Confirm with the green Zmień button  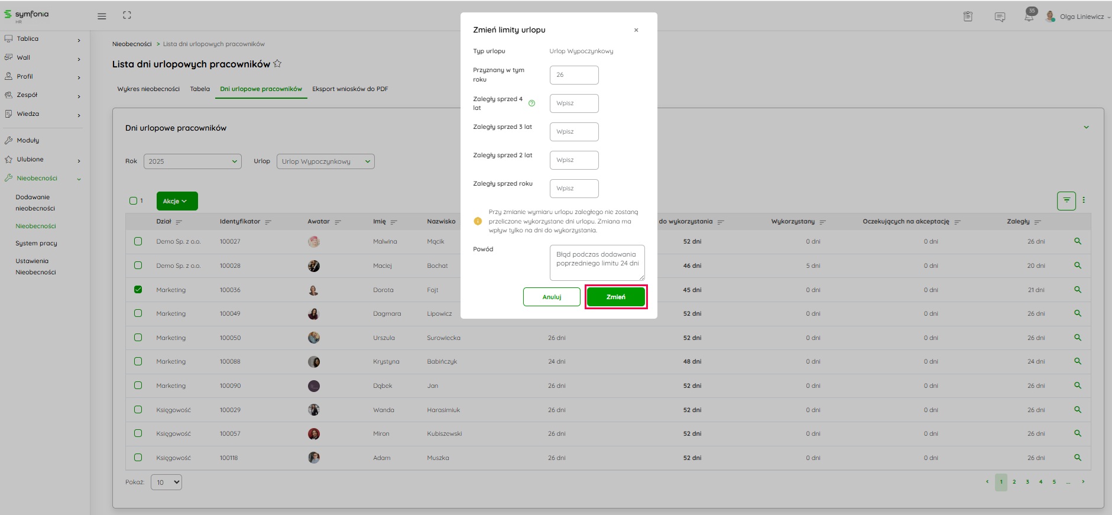[615, 297]
